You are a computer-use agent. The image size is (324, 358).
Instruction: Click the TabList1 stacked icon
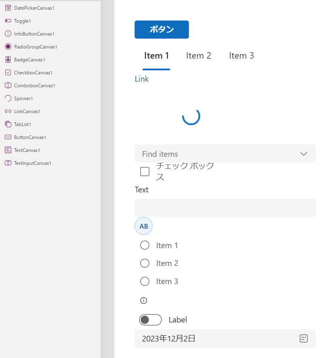(x=8, y=124)
